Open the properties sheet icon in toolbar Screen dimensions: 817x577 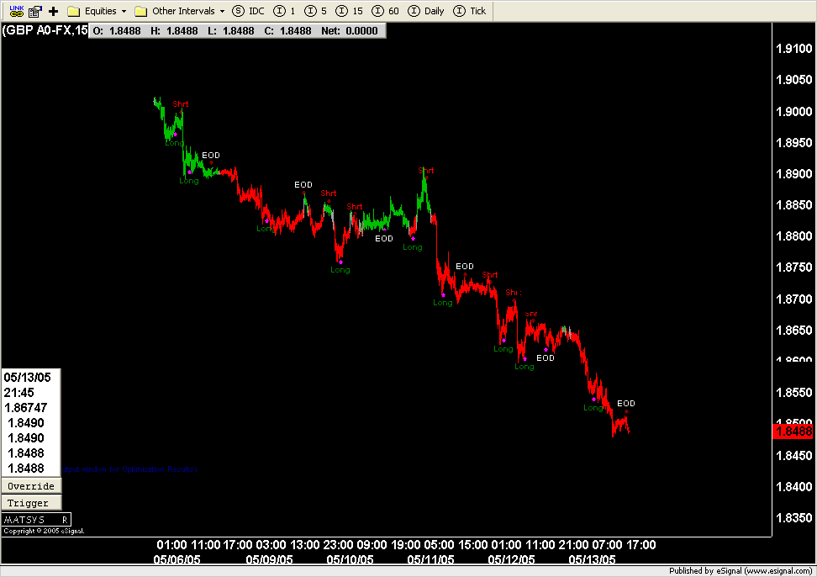pos(35,11)
